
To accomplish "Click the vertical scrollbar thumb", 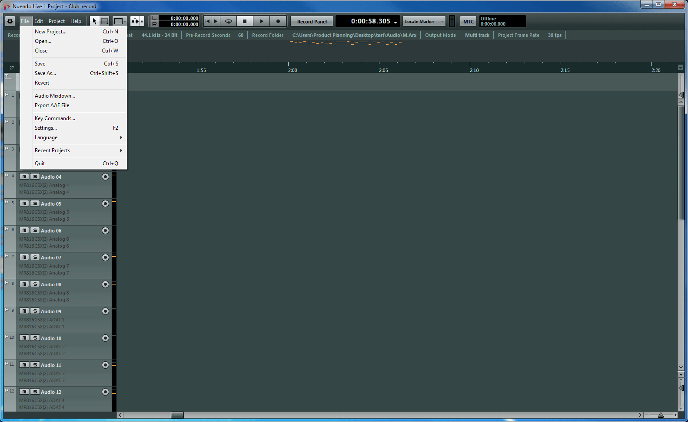I will pyautogui.click(x=681, y=163).
